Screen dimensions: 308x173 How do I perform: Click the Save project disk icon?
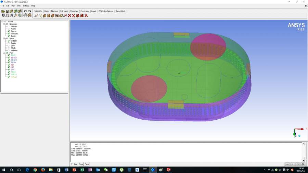coord(7,11)
